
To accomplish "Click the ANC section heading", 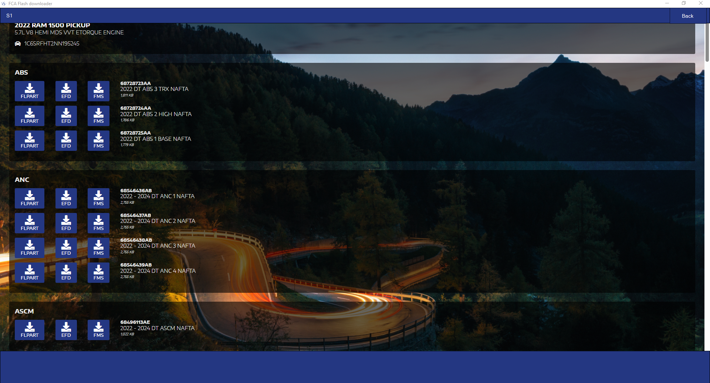I will pyautogui.click(x=22, y=180).
